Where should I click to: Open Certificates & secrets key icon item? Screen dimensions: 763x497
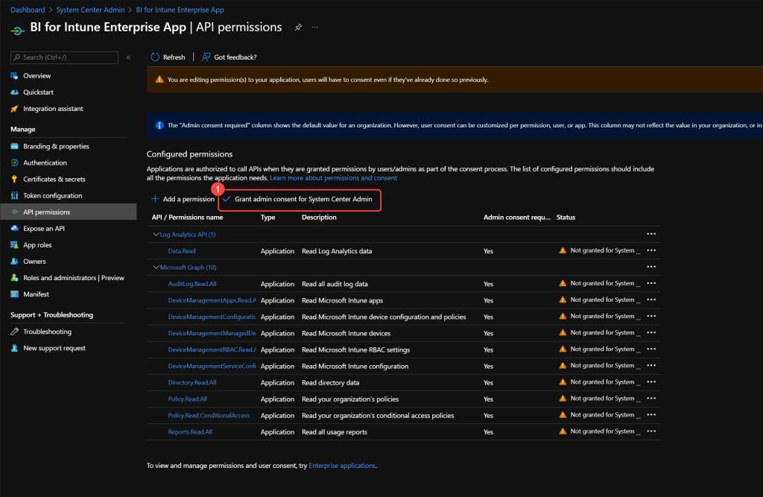[x=54, y=180]
